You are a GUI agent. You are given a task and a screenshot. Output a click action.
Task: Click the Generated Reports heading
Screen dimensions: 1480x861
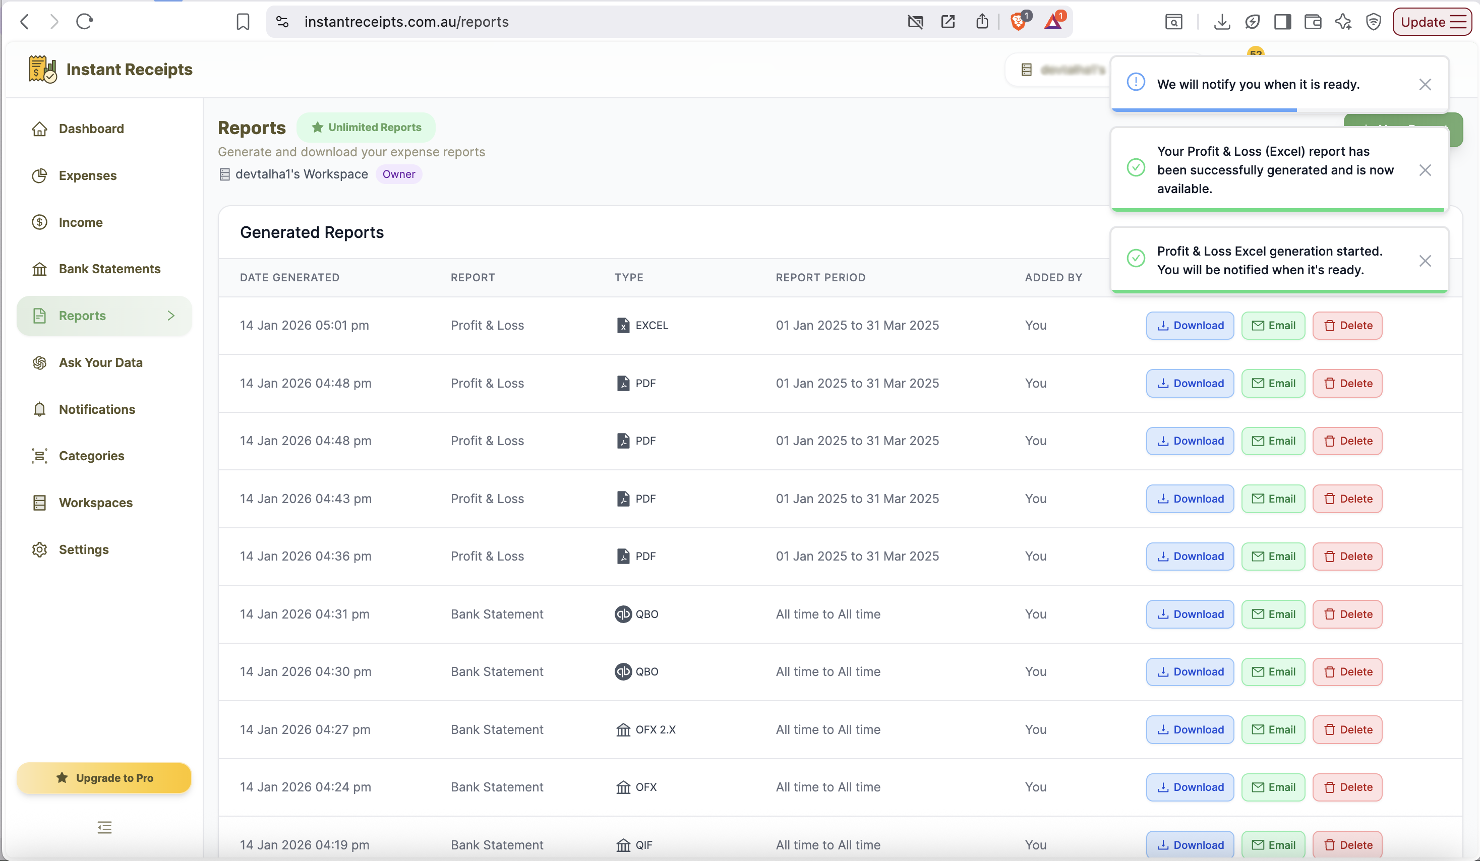pos(312,232)
